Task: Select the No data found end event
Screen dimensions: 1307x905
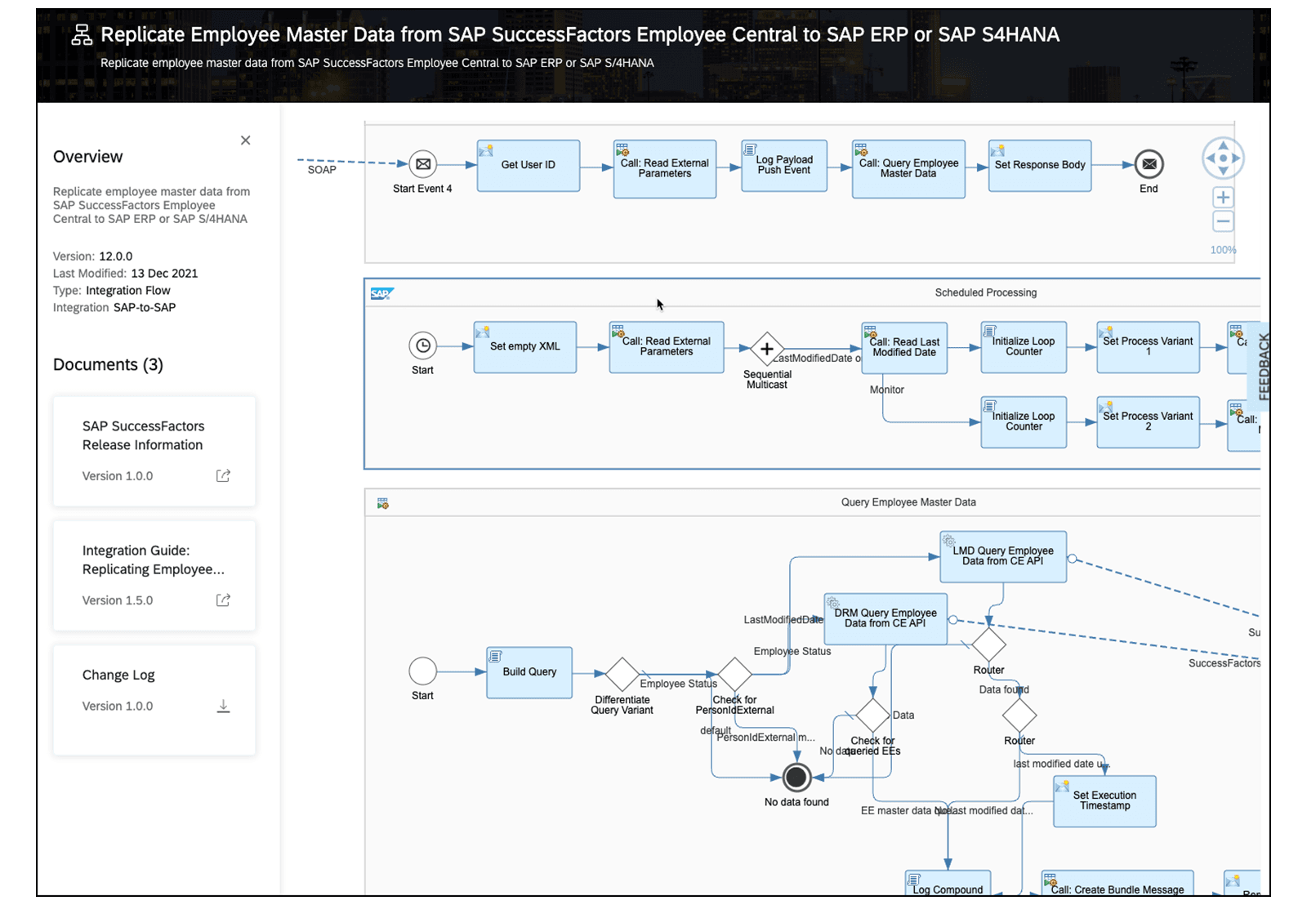Action: (x=796, y=778)
